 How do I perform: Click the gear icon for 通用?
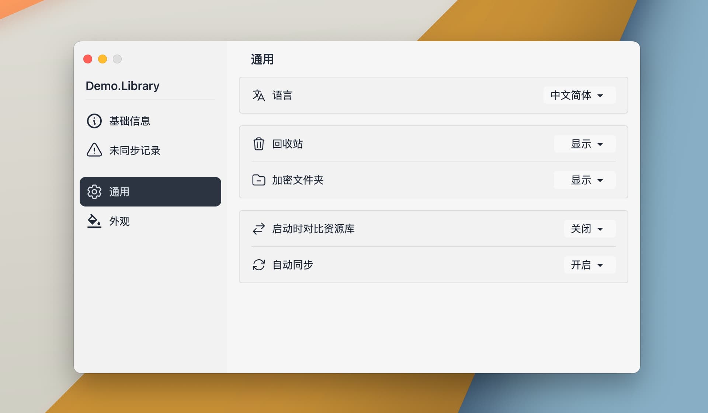coord(94,192)
